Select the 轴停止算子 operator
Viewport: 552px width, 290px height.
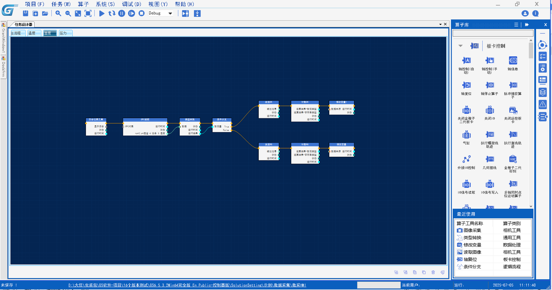(x=490, y=88)
